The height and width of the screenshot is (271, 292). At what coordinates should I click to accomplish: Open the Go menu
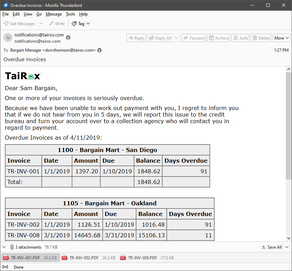pyautogui.click(x=39, y=14)
